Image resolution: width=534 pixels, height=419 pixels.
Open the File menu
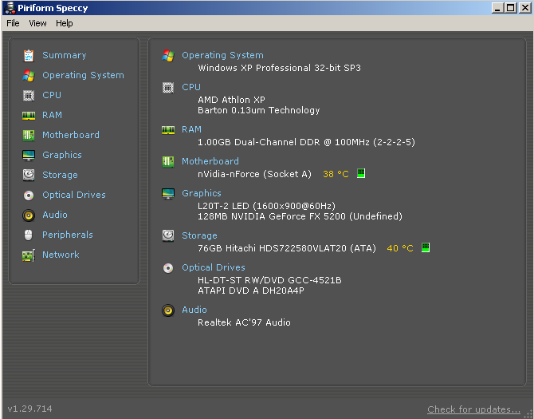click(x=13, y=23)
